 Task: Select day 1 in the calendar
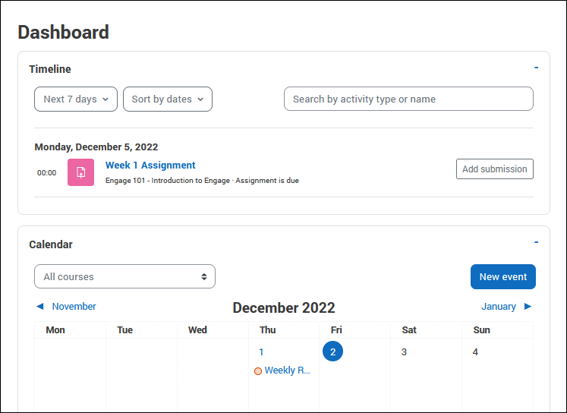(261, 352)
